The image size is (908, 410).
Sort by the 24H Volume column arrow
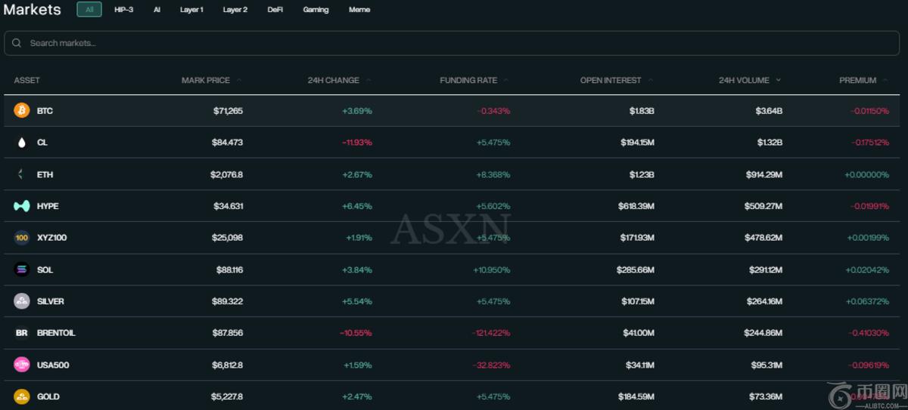point(779,80)
